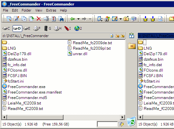
Task: Open the Help menu
Action: pos(63,10)
